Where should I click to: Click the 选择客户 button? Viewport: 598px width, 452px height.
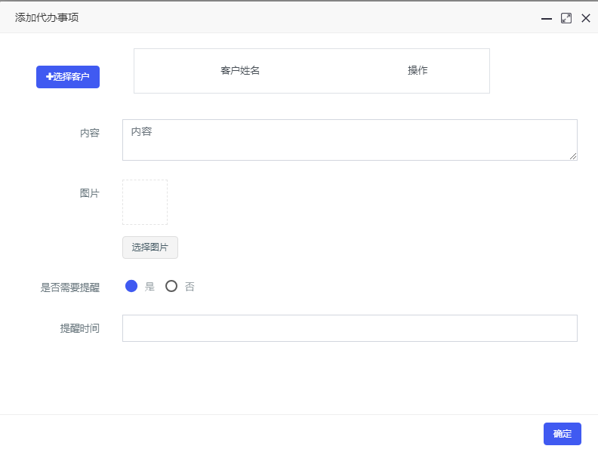(68, 77)
